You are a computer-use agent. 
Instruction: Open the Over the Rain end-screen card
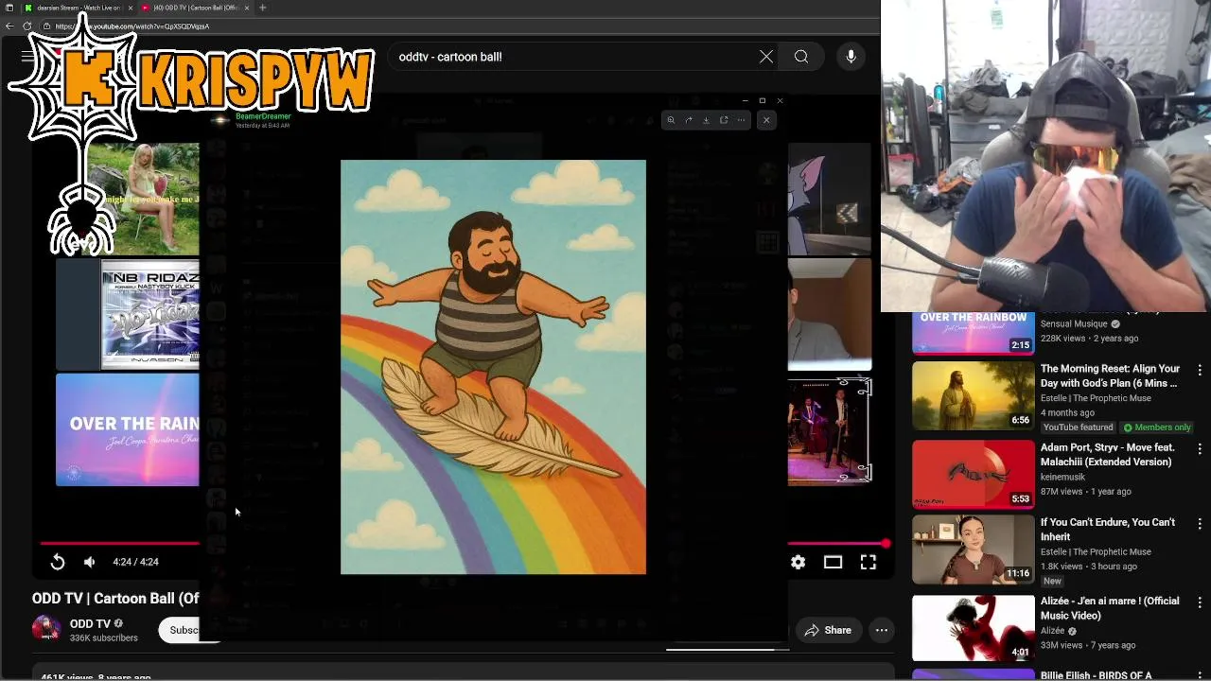(x=128, y=429)
